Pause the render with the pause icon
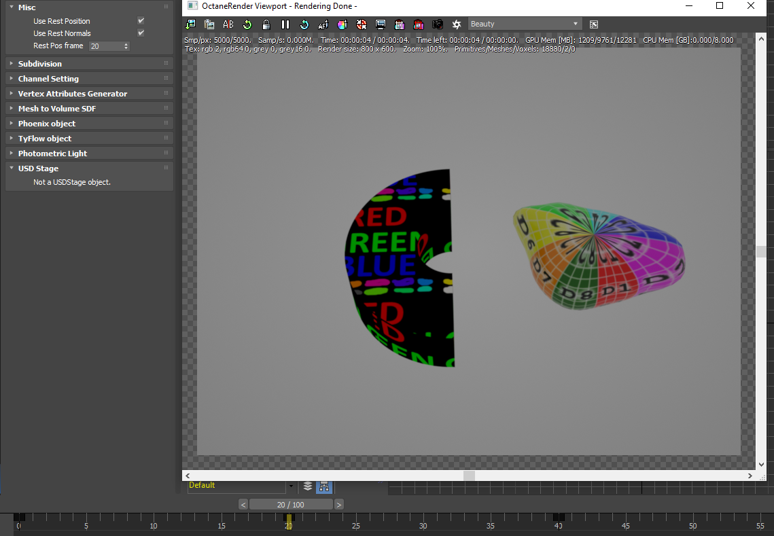 285,24
